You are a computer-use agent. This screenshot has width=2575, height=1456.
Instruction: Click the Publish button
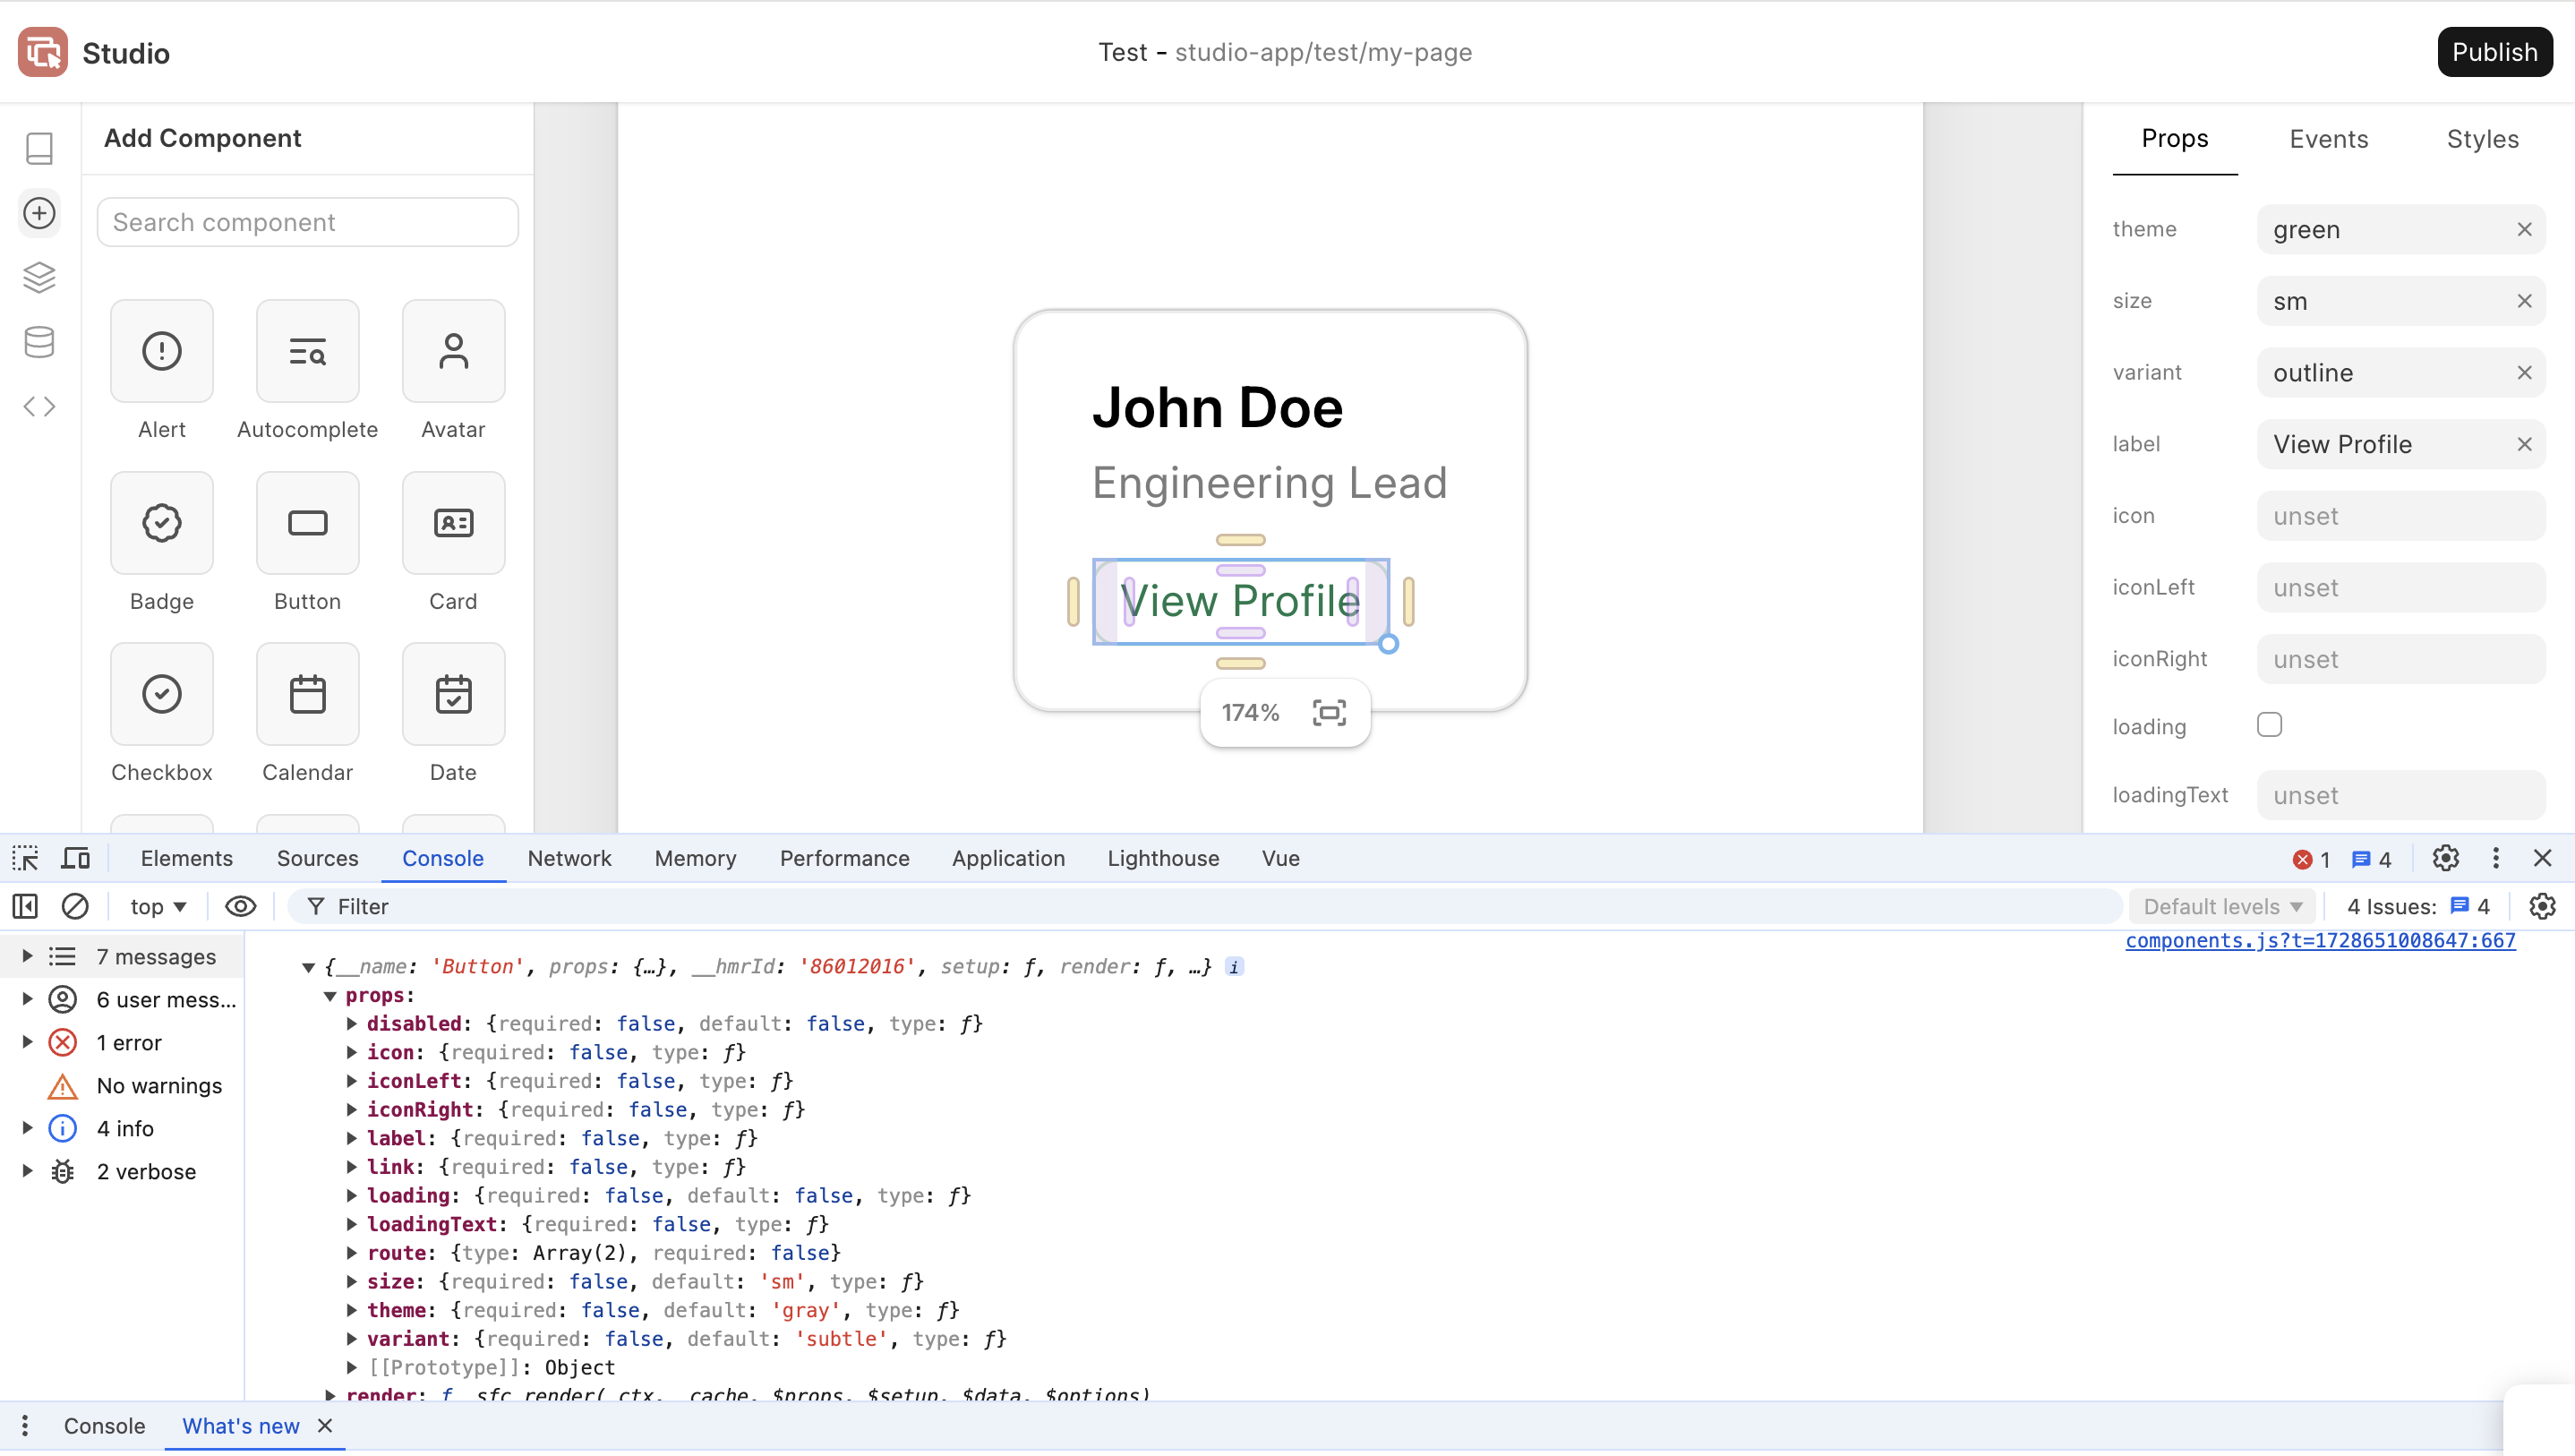click(2494, 52)
